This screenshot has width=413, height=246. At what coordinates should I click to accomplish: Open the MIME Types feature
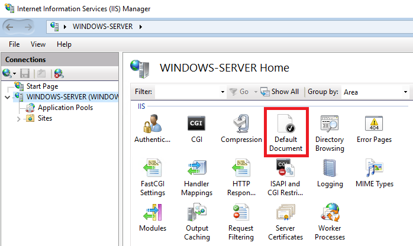pyautogui.click(x=375, y=173)
